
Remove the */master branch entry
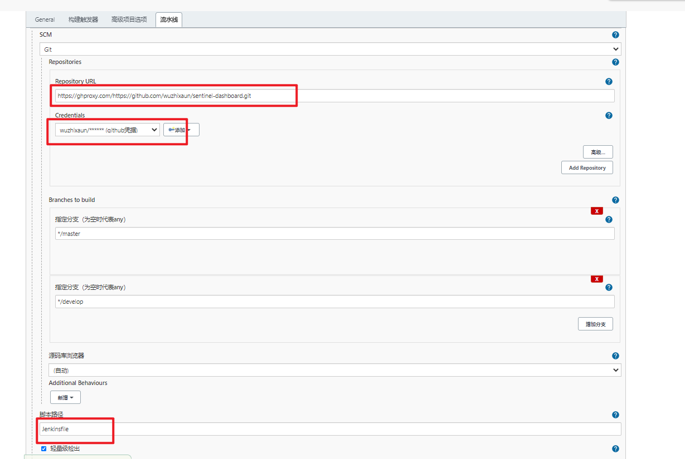click(596, 210)
